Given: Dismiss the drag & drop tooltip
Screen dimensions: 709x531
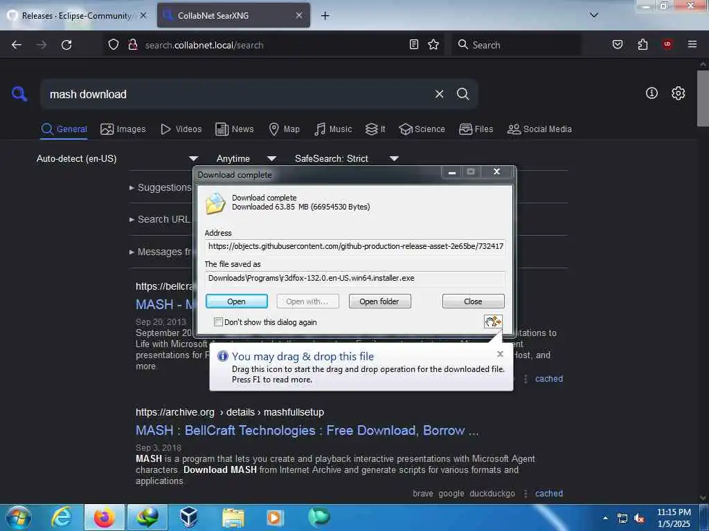Looking at the screenshot, I should tap(500, 354).
